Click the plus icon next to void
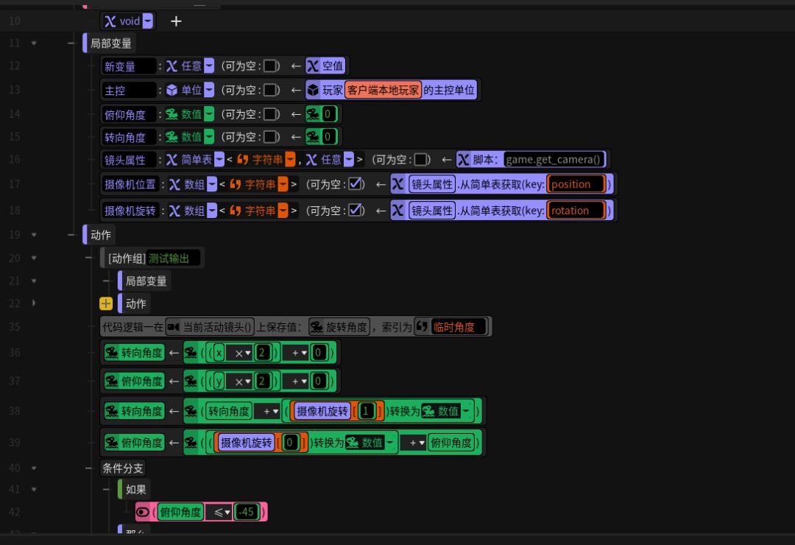The width and height of the screenshot is (795, 545). tap(176, 21)
